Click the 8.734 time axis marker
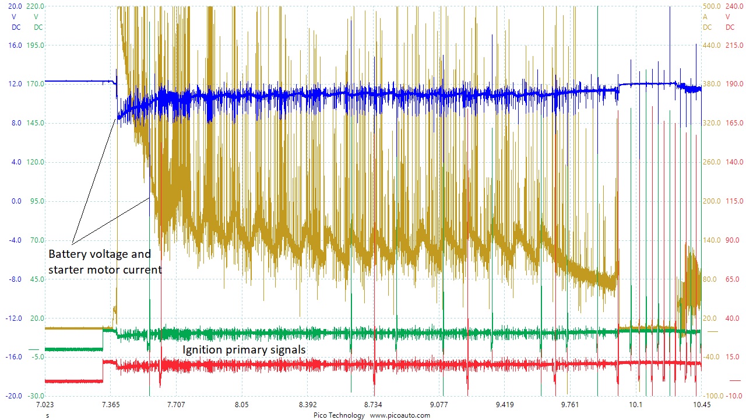The height and width of the screenshot is (420, 746). [373, 405]
